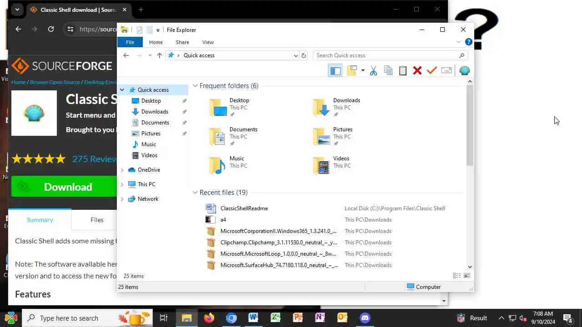
Task: Open the File menu
Action: click(x=130, y=42)
